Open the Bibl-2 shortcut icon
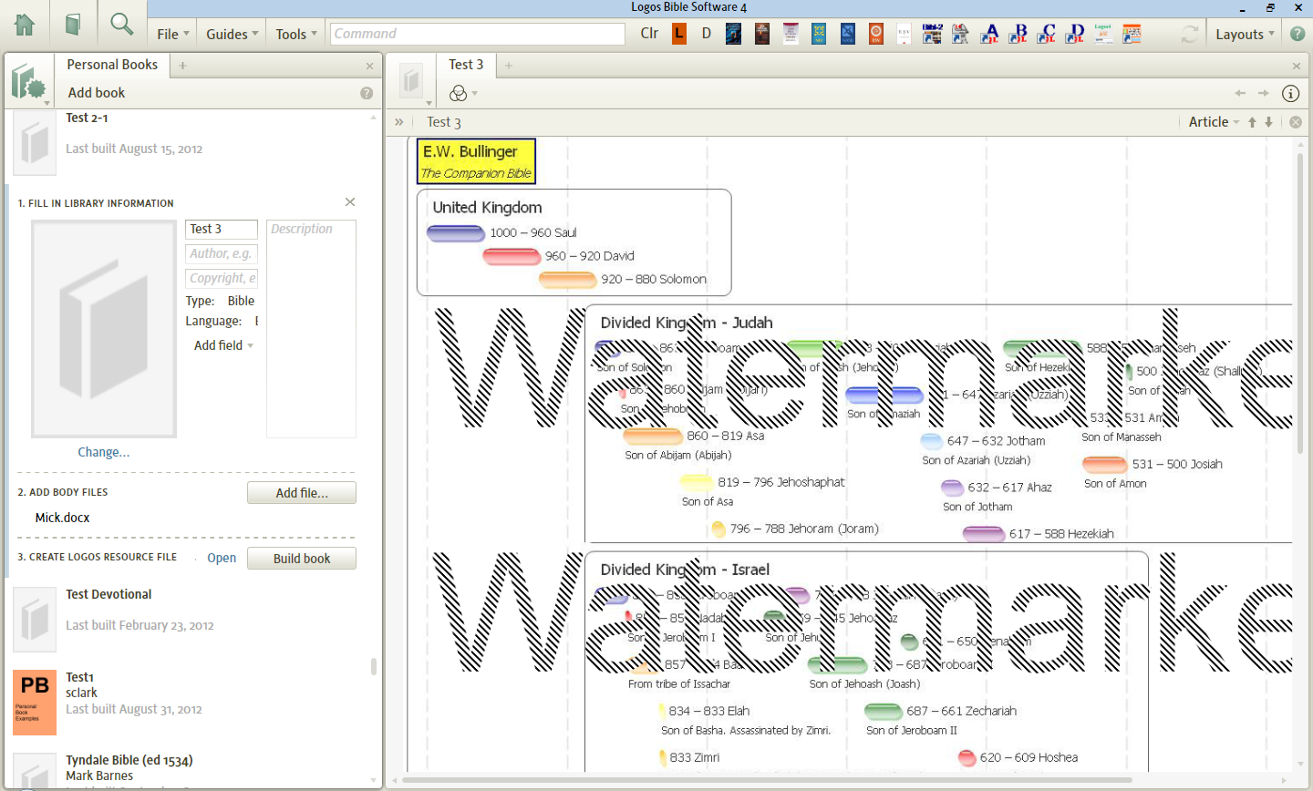 tap(932, 34)
